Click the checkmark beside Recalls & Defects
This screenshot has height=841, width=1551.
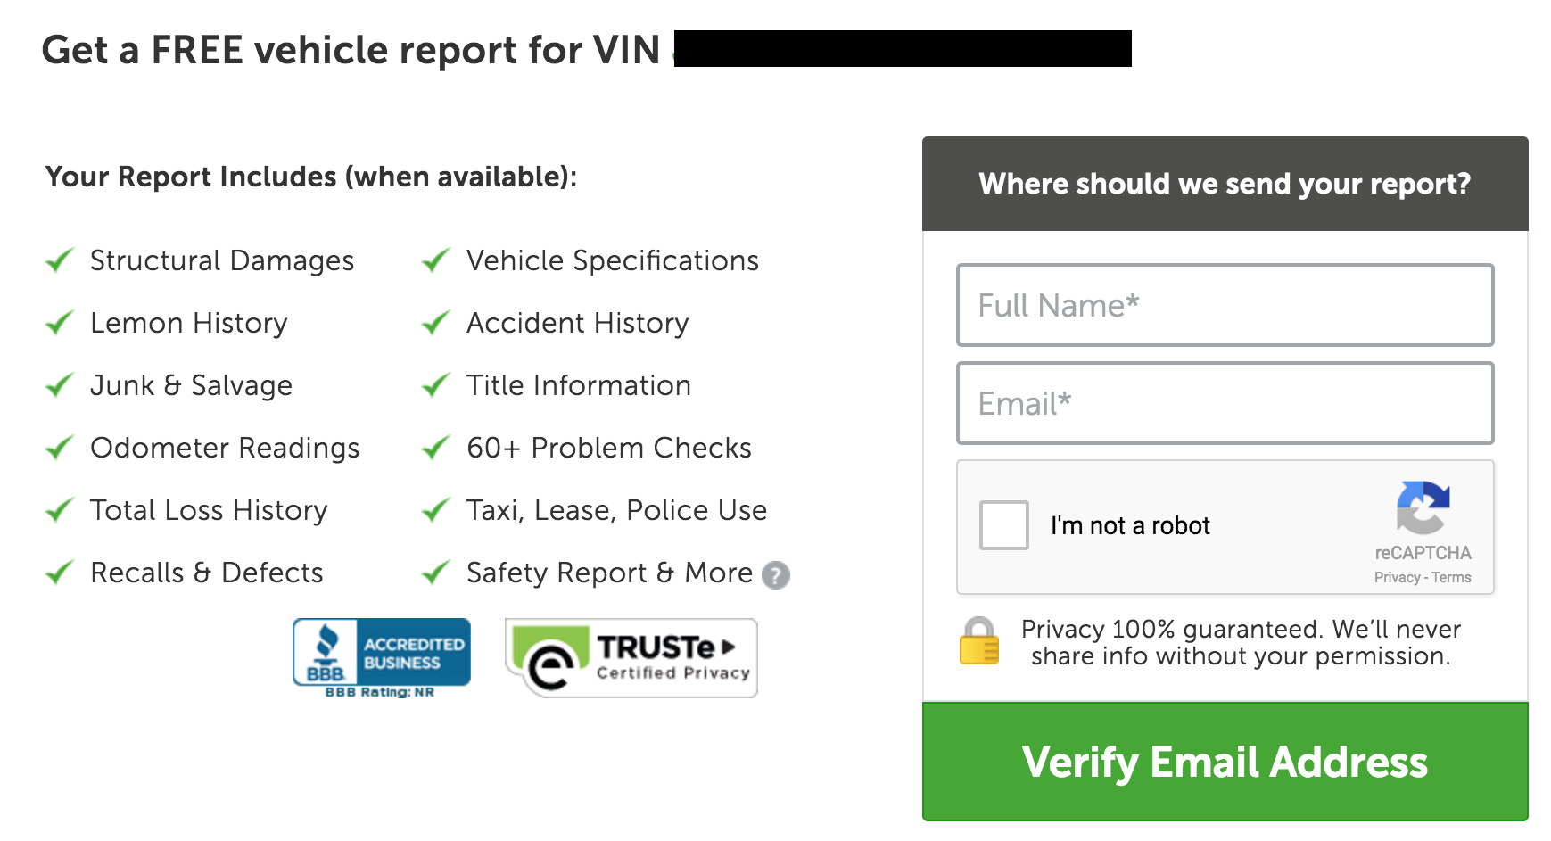coord(60,573)
